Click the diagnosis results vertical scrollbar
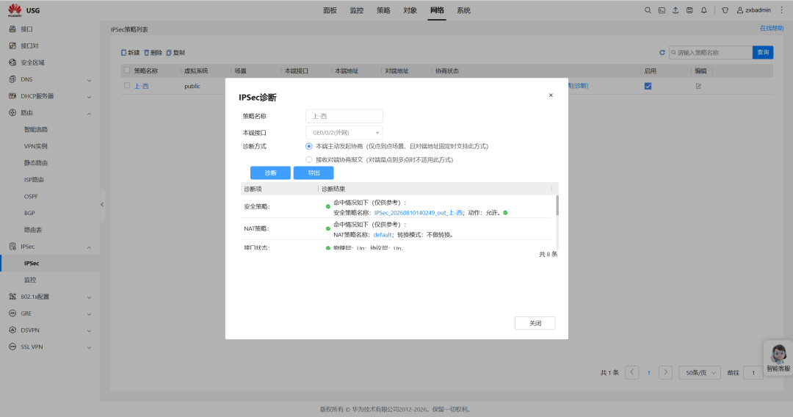The image size is (793, 417). (x=557, y=206)
